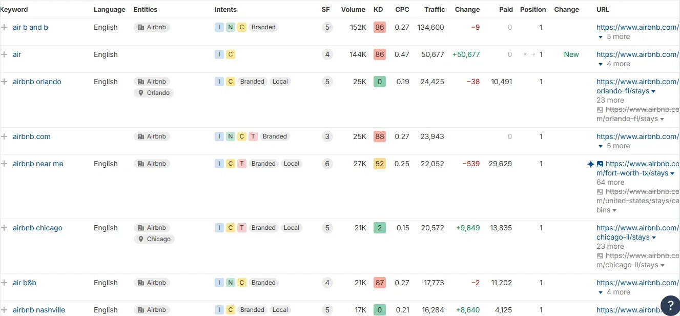This screenshot has width=680, height=316.
Task: Click the plus icon beside 'air b&b'
Action: [x=4, y=283]
